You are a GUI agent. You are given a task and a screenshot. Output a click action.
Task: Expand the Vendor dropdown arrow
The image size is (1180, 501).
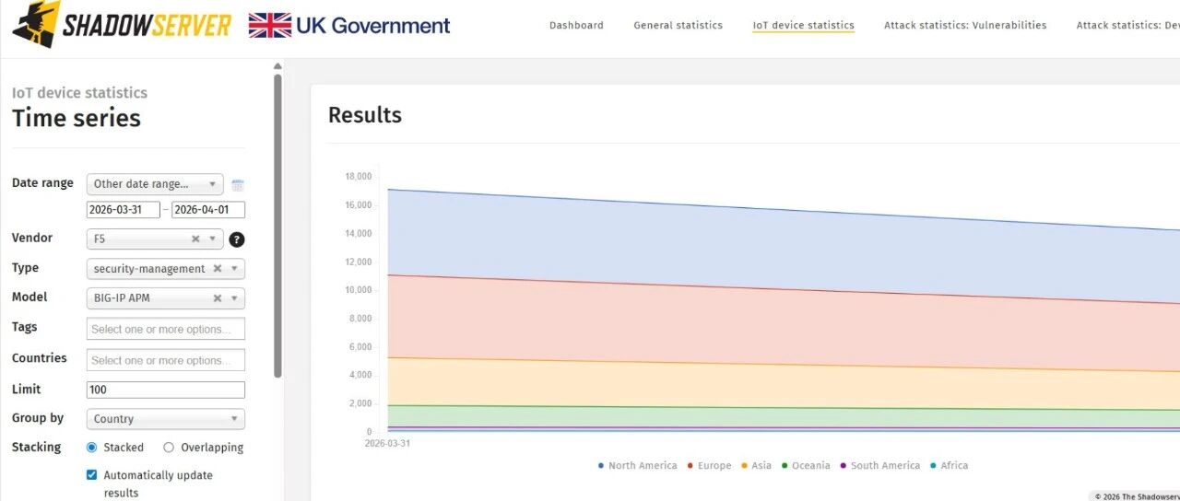click(x=213, y=239)
